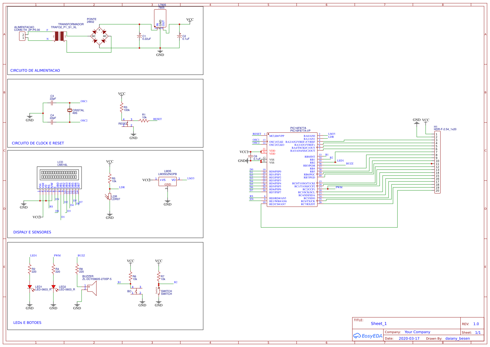Select the CRISTAL 49S crystal symbol

[70, 110]
